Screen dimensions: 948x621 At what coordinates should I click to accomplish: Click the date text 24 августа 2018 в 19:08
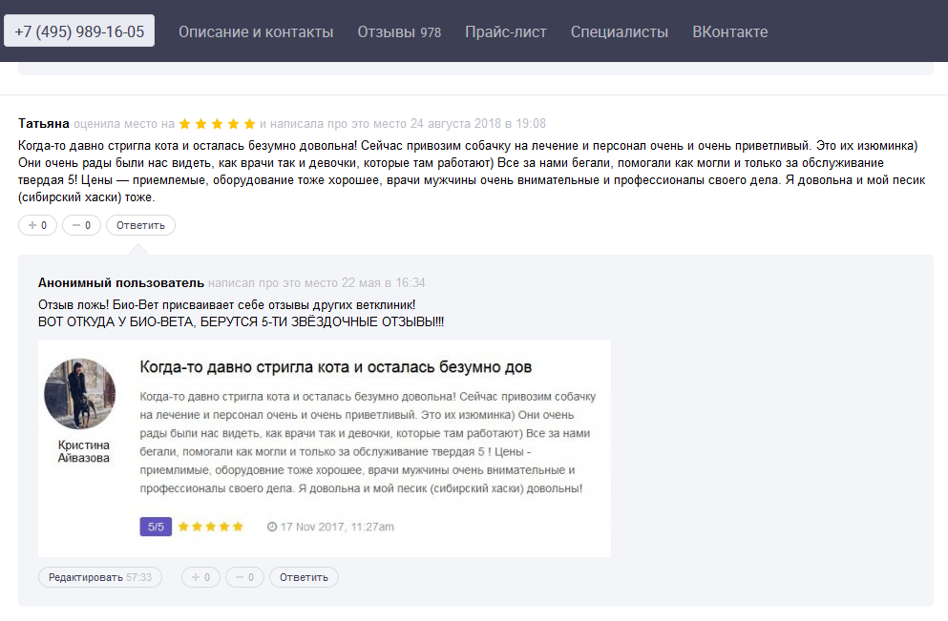(477, 123)
